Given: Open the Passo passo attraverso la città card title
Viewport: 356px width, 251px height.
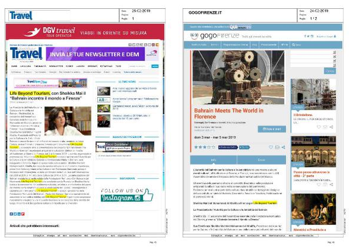Looking at the screenshot, I should click(311, 174).
